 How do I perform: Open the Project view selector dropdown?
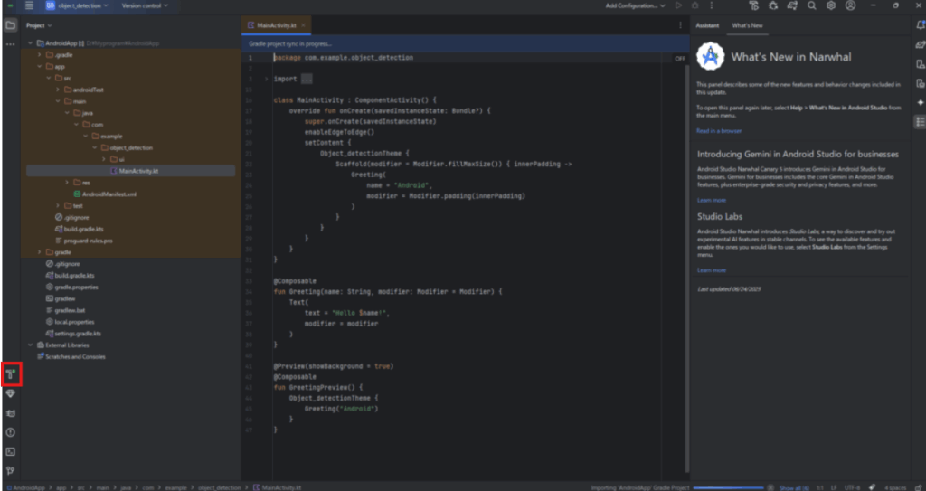(x=39, y=25)
